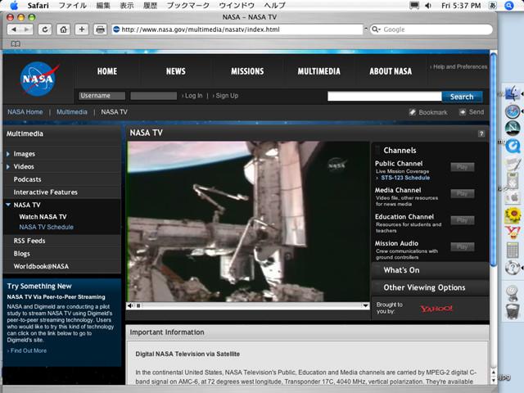
Task: Click the Username input field
Action: point(101,96)
